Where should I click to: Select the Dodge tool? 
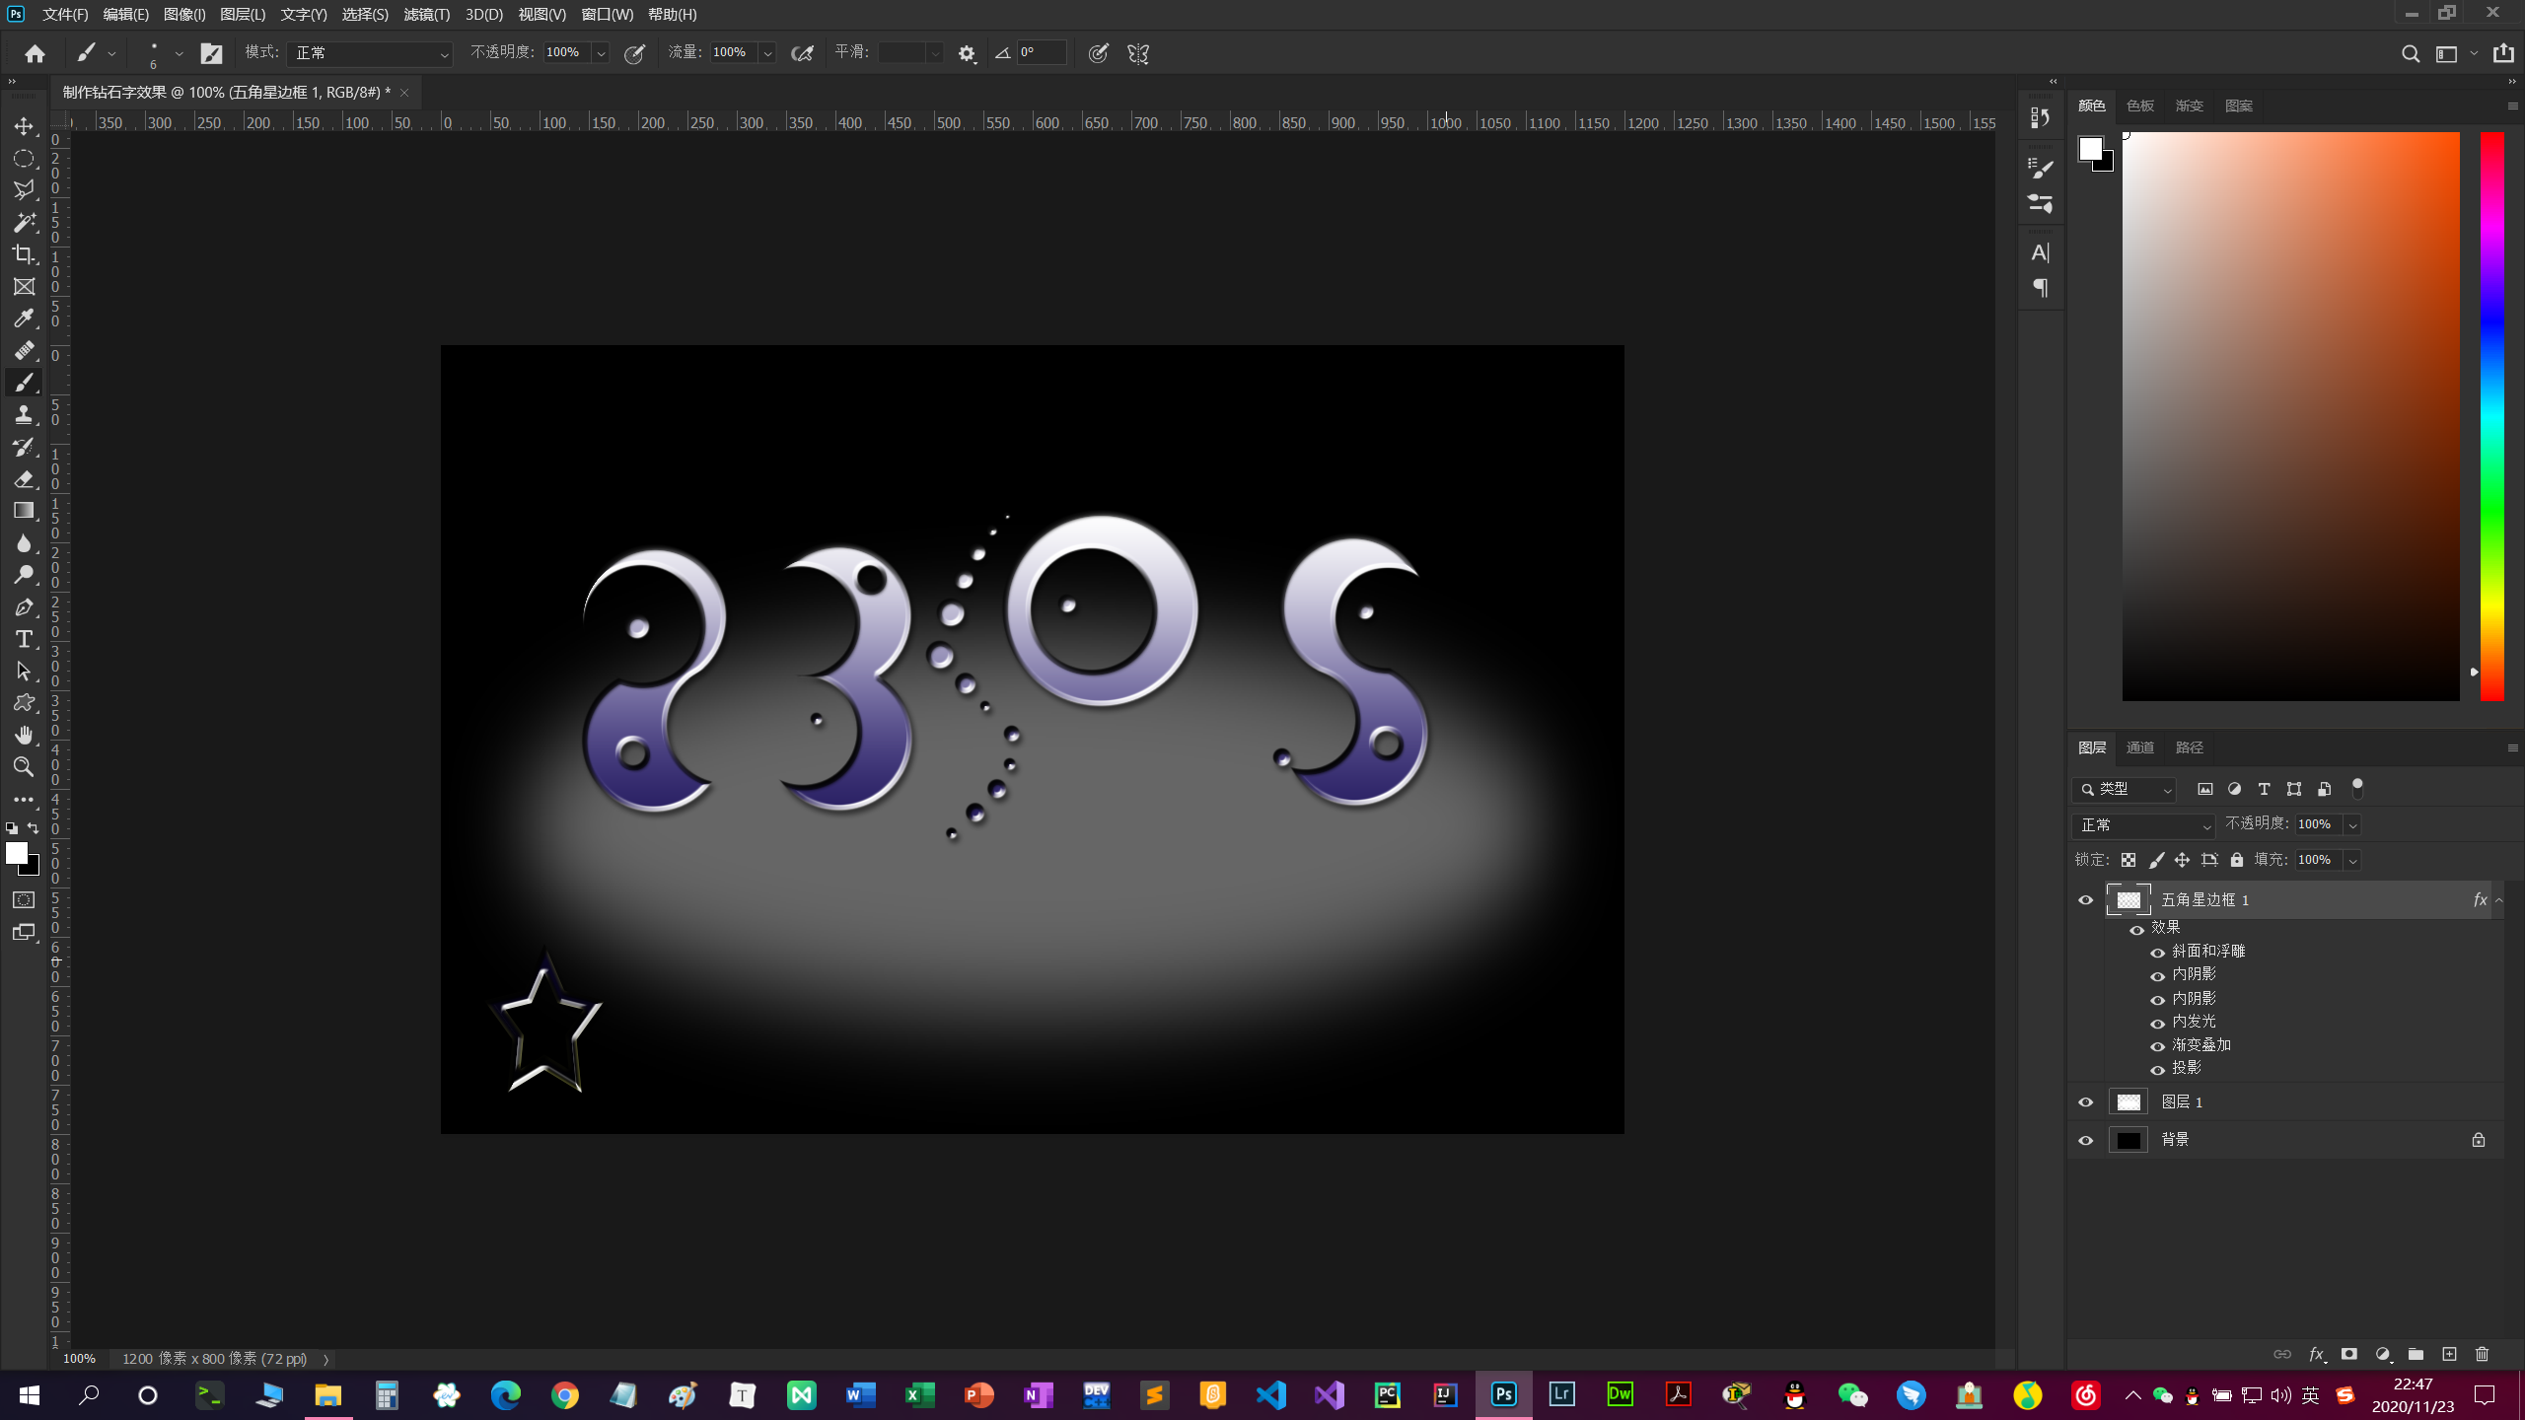[x=24, y=575]
